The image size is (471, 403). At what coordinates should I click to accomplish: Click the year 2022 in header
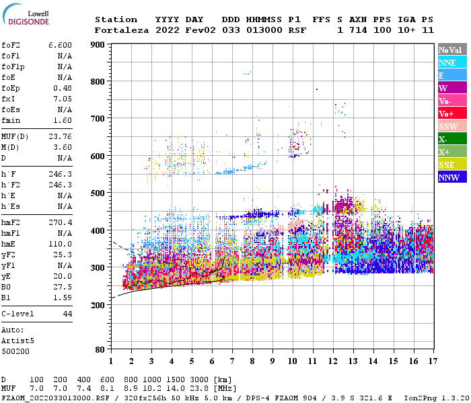coord(168,30)
